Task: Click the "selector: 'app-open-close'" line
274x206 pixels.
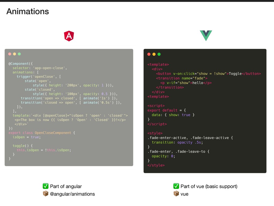Action: 40,68
